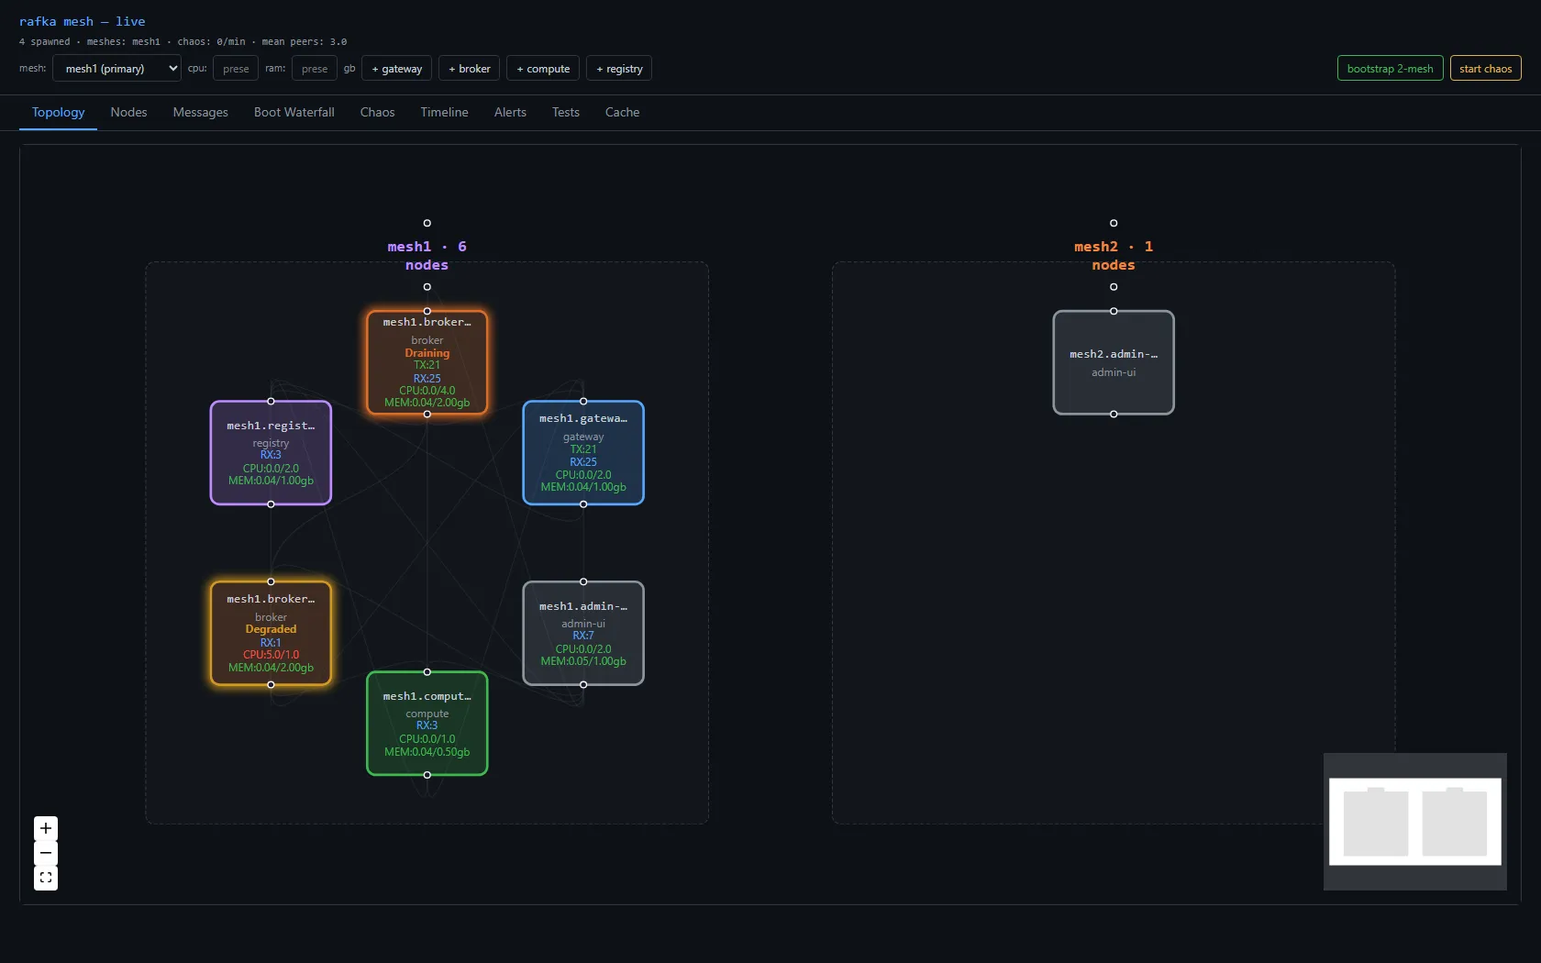Screen dimensions: 1541x963
Task: Switch to the Topology tab
Action: 59,112
